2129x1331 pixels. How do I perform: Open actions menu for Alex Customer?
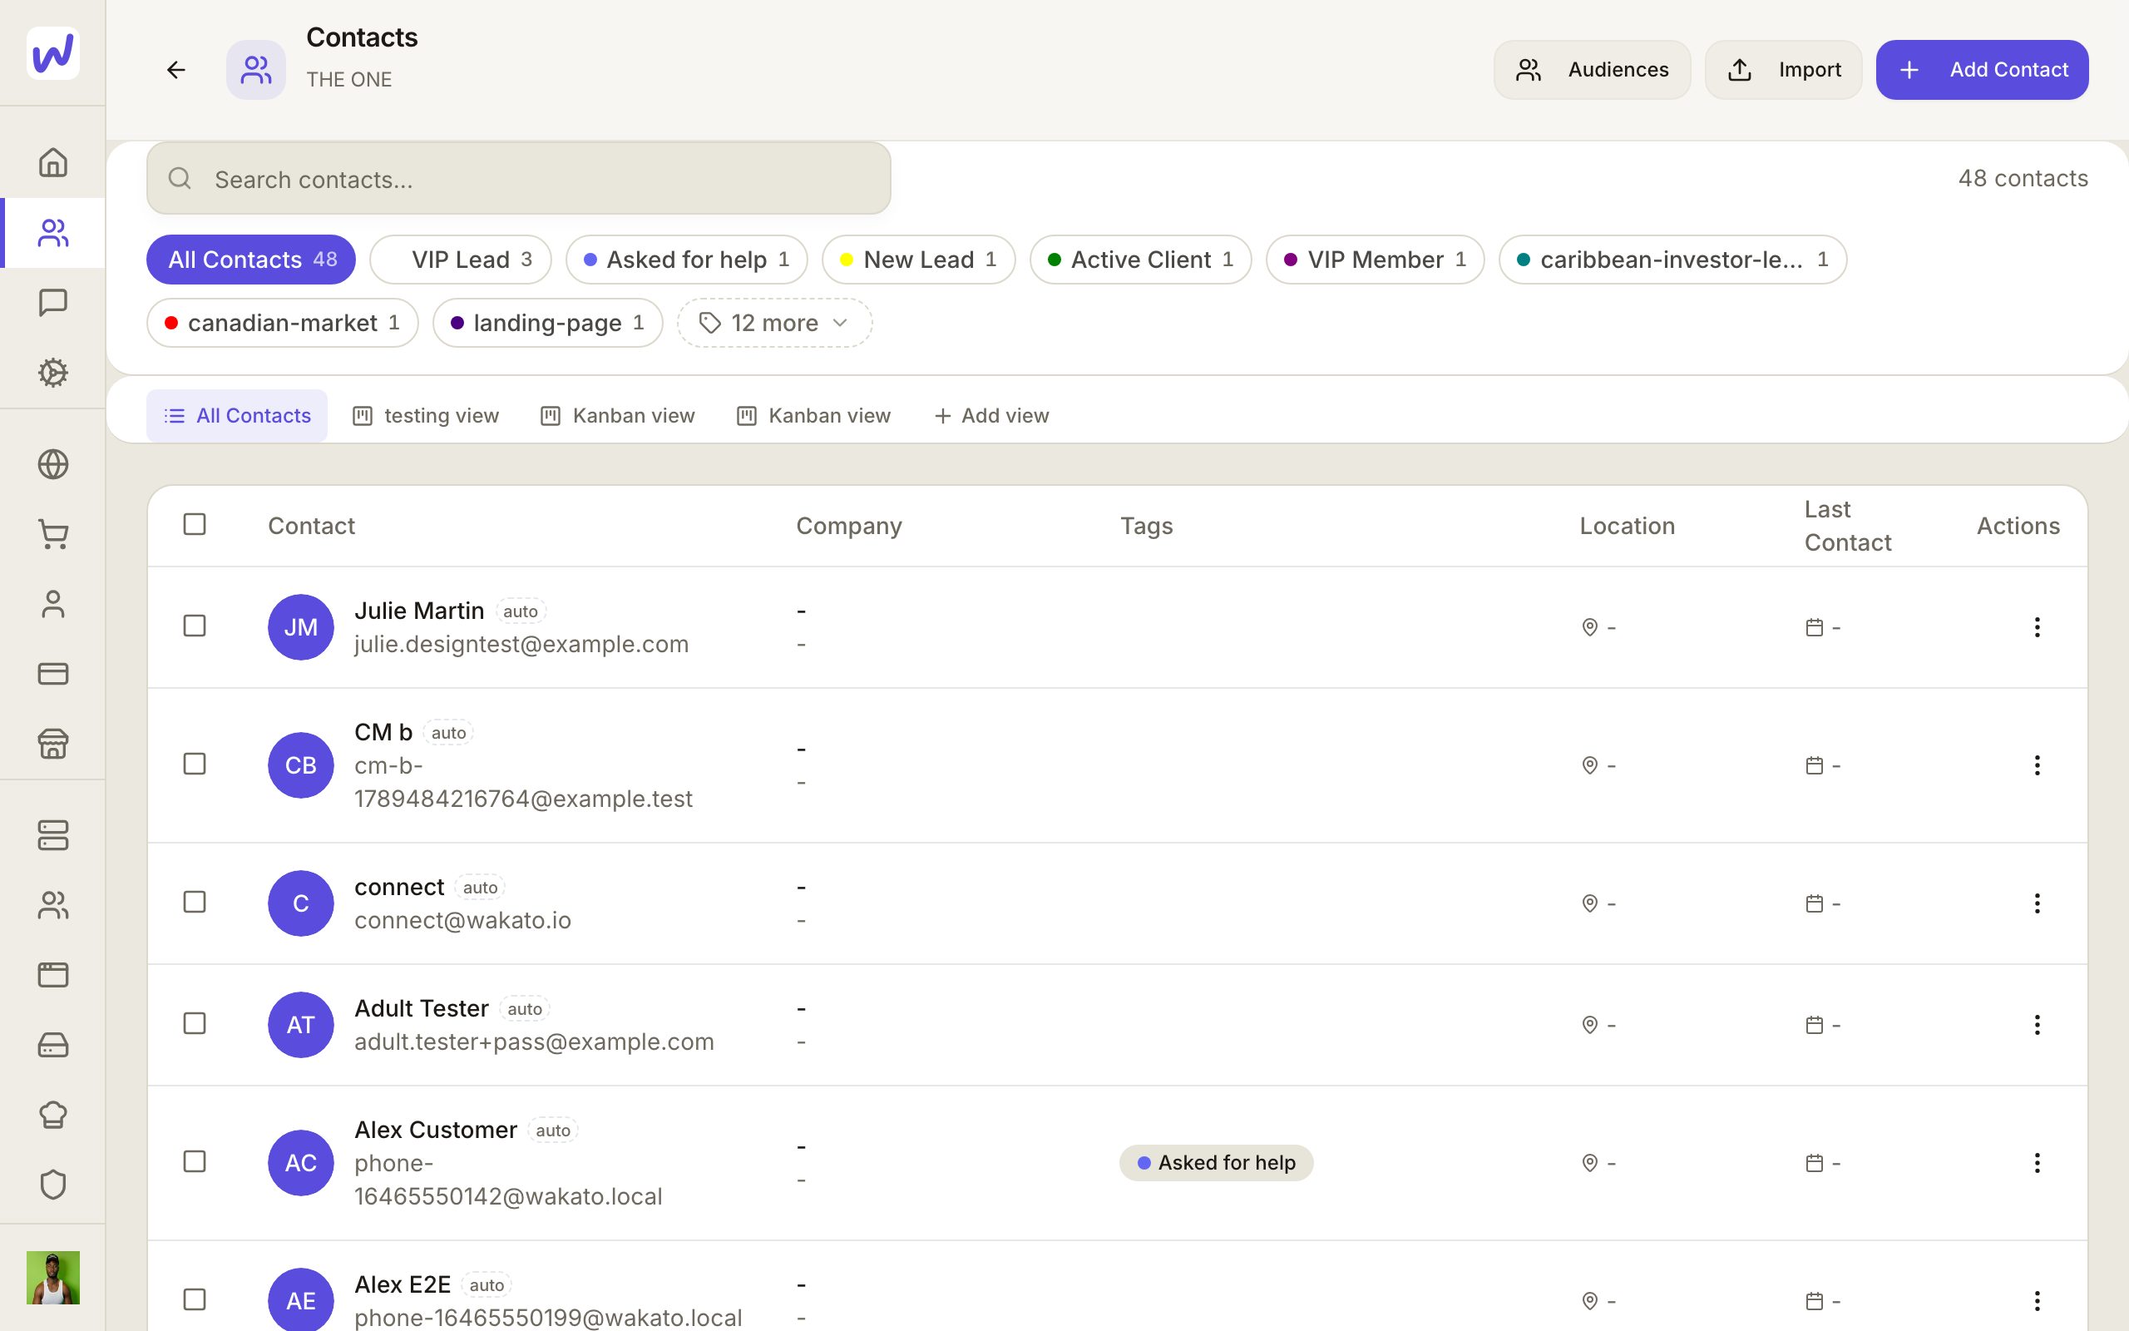[x=2037, y=1162]
